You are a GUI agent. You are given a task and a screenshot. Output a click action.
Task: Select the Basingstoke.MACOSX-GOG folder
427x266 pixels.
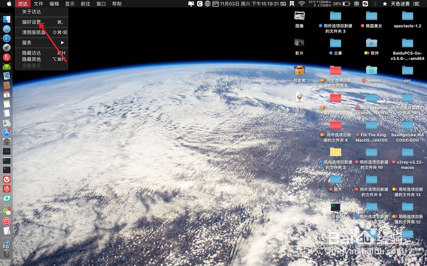[407, 132]
